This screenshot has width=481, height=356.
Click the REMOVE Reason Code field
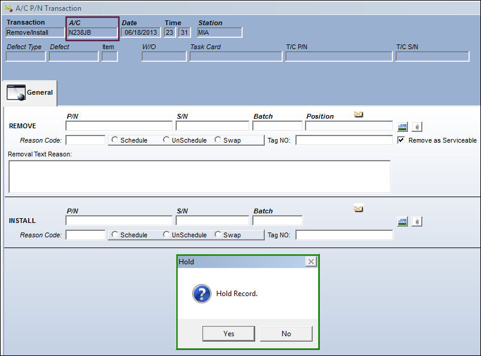86,140
